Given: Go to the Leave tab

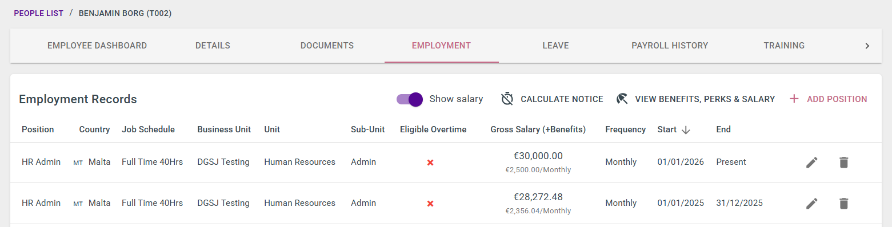Looking at the screenshot, I should [555, 46].
